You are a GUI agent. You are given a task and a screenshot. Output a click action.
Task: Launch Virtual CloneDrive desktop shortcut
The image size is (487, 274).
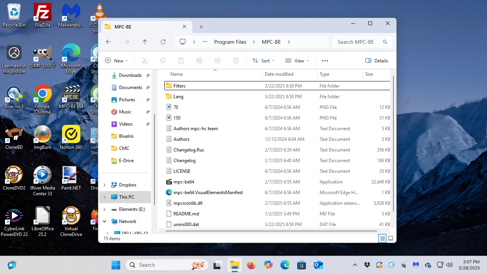point(71,222)
